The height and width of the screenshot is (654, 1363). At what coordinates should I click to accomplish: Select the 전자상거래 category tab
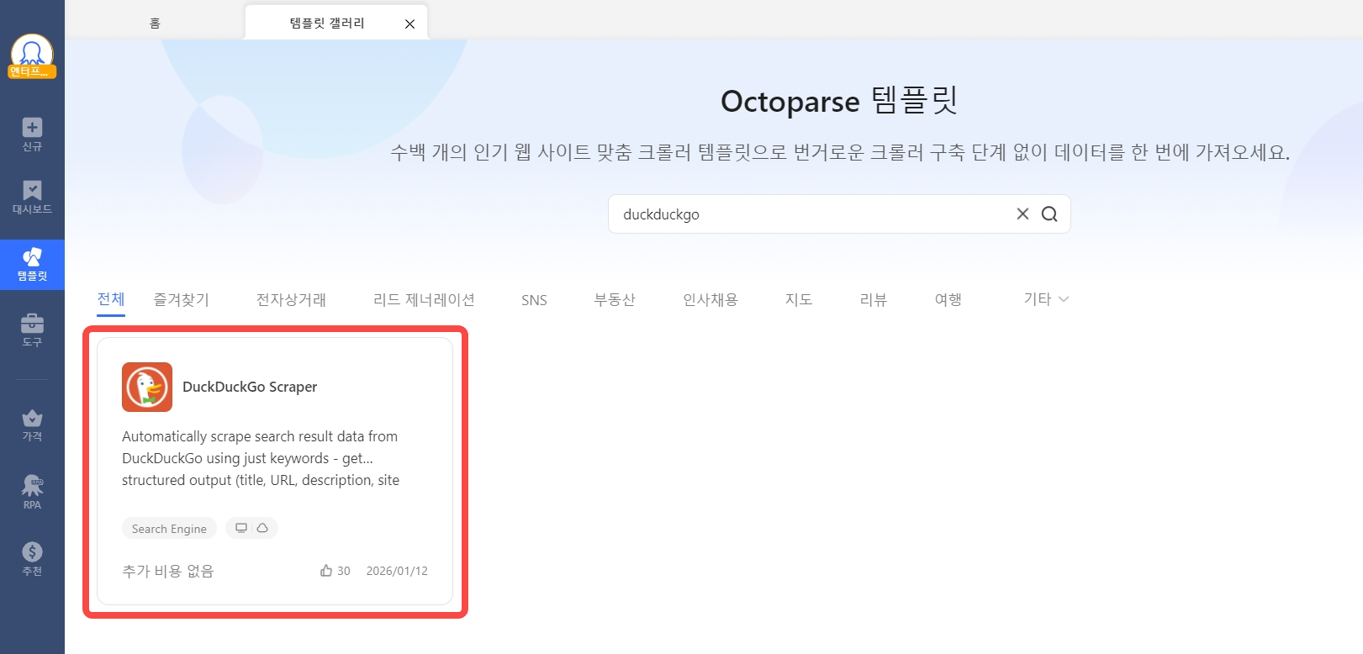(291, 300)
